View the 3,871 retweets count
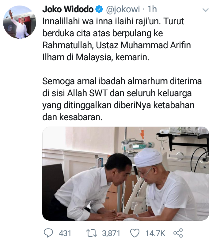The image size is (216, 244). tap(111, 233)
